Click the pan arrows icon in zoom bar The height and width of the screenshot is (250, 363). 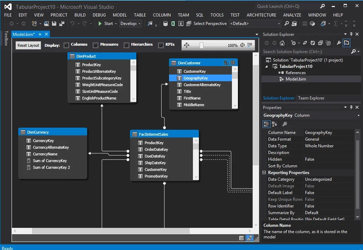[x=187, y=45]
